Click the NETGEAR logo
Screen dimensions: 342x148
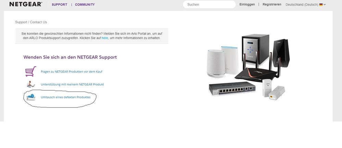(x=26, y=4)
